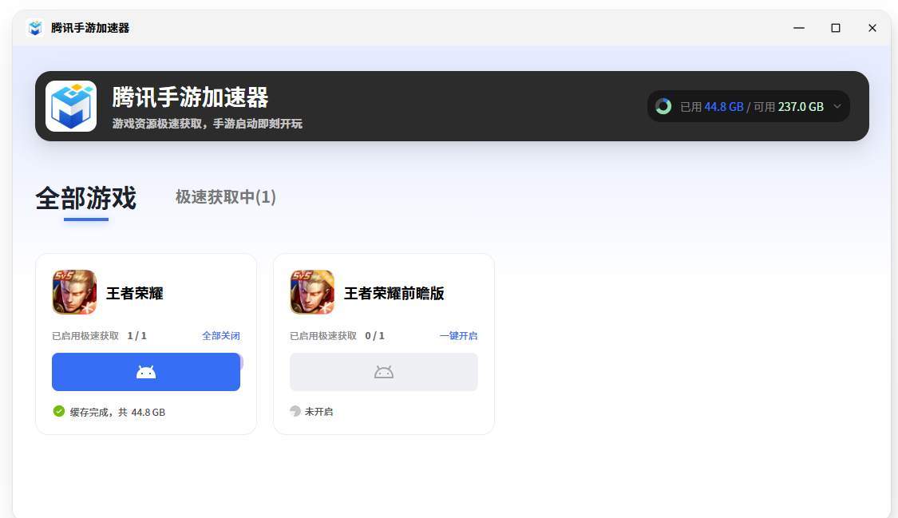Click the banner subtitle 游戏资源极速获取
Viewport: 898px width, 518px height.
click(208, 124)
